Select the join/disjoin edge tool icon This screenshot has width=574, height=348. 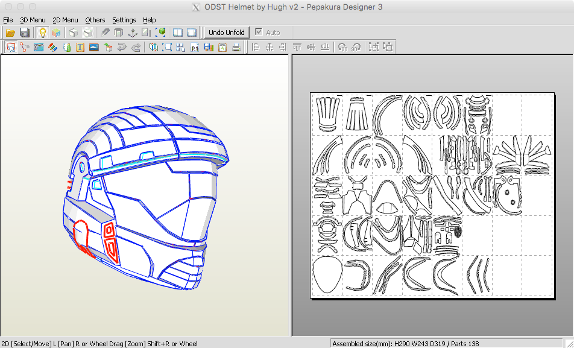click(25, 47)
